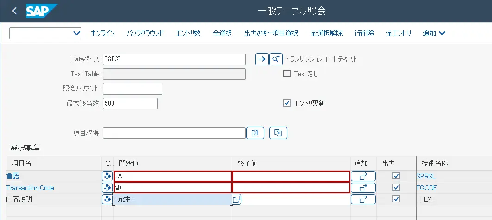The width and height of the screenshot is (492, 220).
Task: Click 全選択 in the toolbar
Action: click(222, 33)
